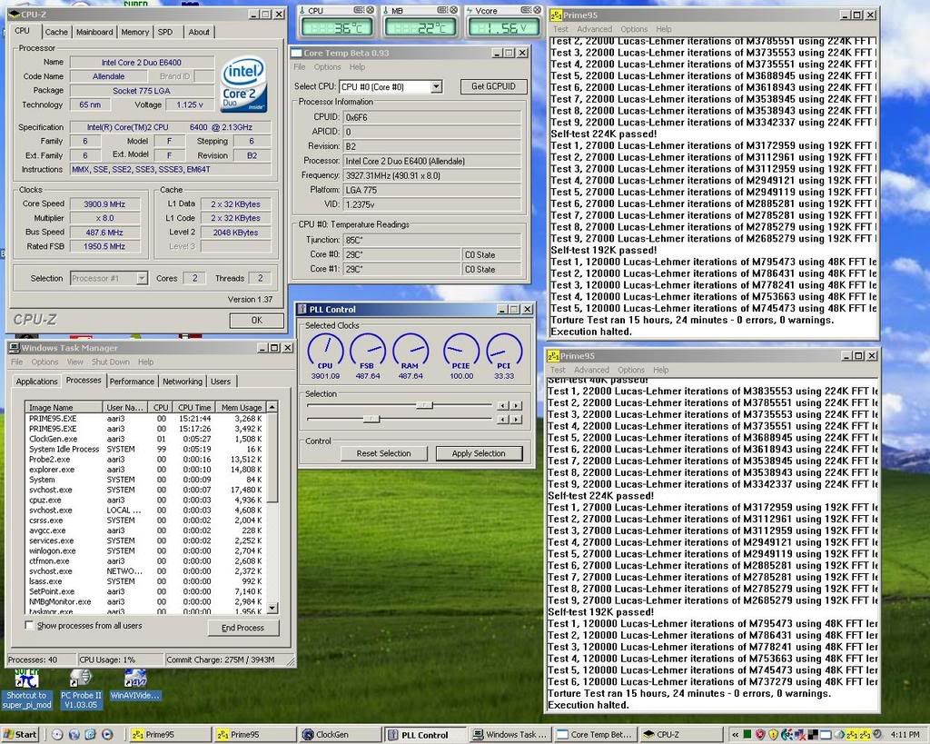
Task: Switch to the Performance tab in Task Manager
Action: [132, 382]
